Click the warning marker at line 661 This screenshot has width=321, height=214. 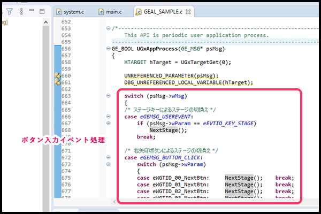[x=58, y=82]
